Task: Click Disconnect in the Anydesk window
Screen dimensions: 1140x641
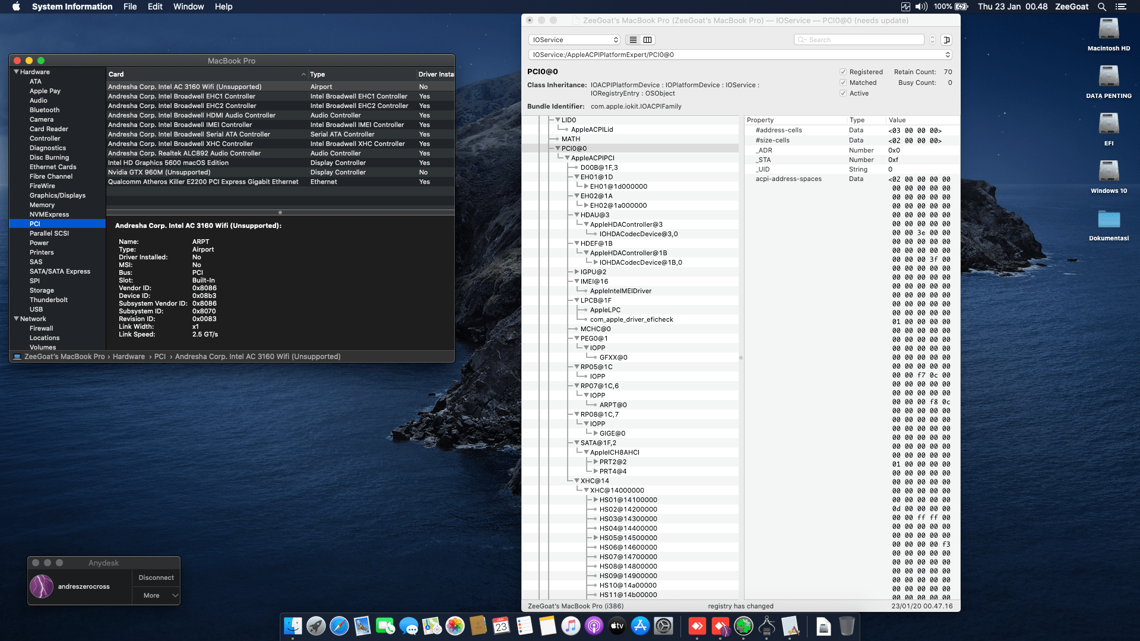Action: pyautogui.click(x=156, y=577)
